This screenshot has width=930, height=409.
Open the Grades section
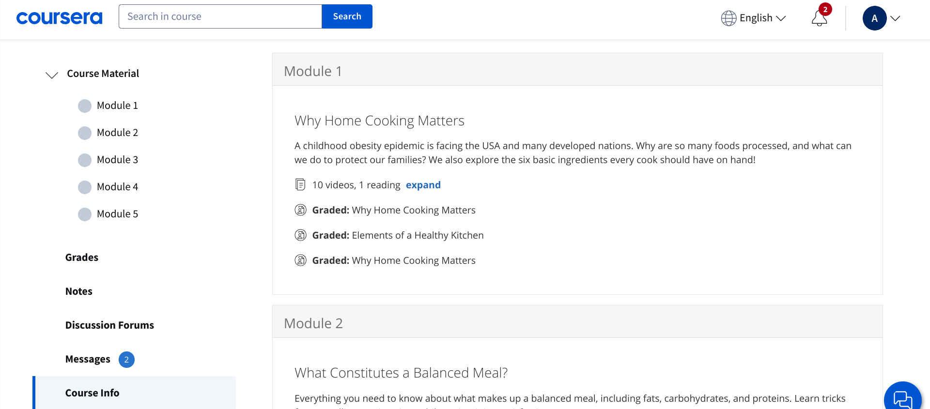pos(82,258)
